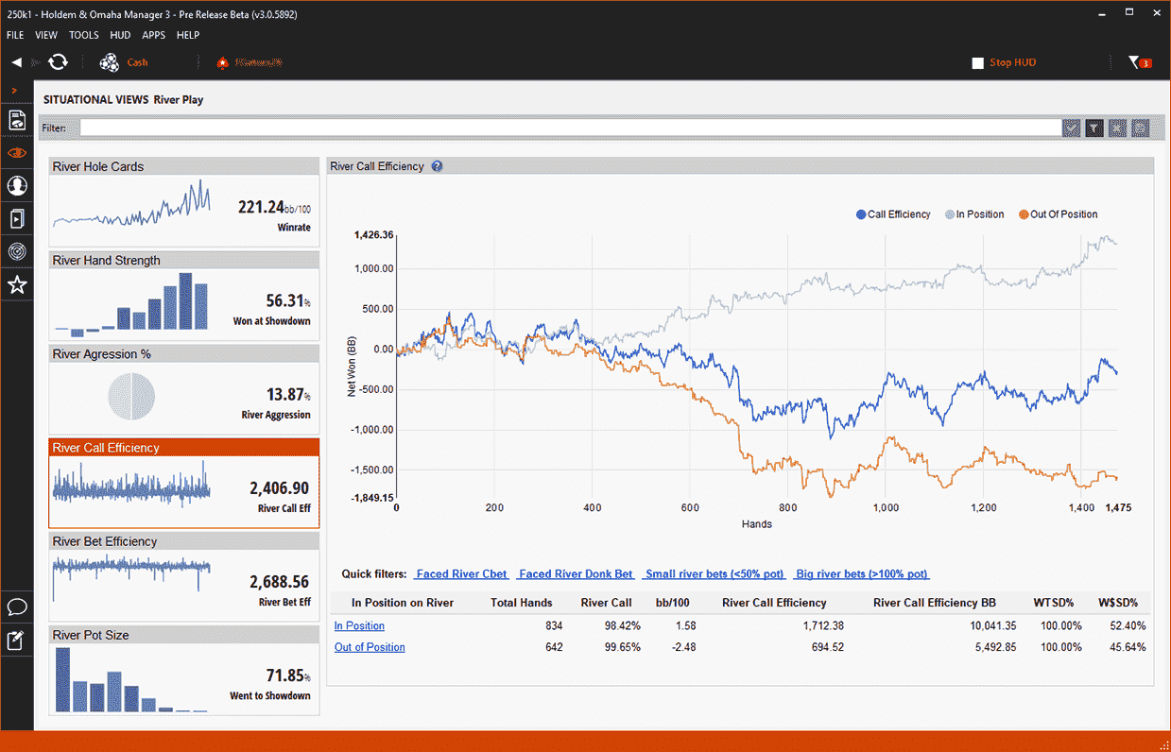This screenshot has width=1171, height=752.
Task: Open the player icon in the sidebar
Action: click(x=16, y=186)
